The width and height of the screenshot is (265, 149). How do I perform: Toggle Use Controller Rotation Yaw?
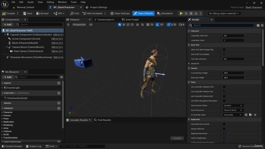pos(224,91)
